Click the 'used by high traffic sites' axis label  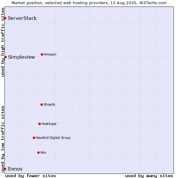2,42
